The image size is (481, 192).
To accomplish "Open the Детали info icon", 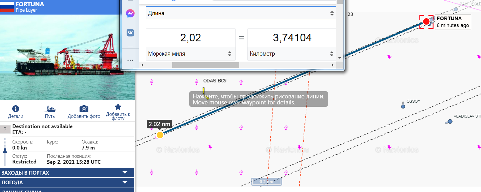I will coord(15,109).
